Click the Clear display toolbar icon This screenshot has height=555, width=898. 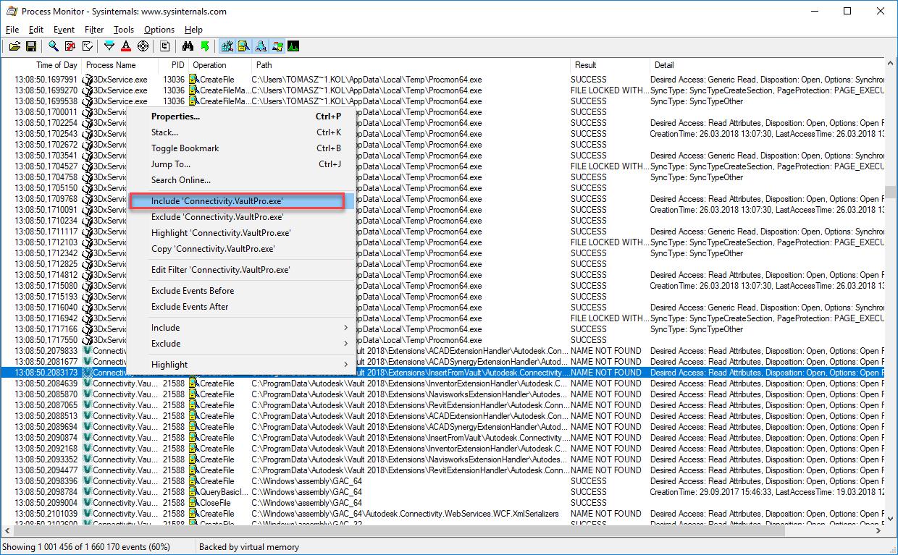click(88, 47)
